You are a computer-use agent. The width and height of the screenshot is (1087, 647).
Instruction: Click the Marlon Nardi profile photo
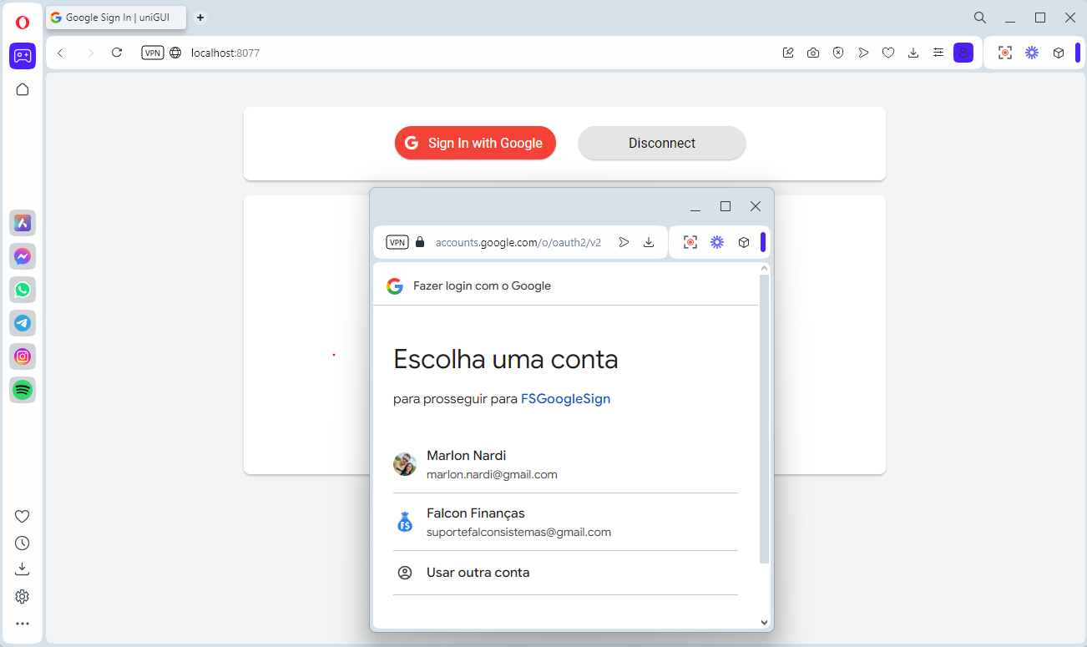(405, 464)
